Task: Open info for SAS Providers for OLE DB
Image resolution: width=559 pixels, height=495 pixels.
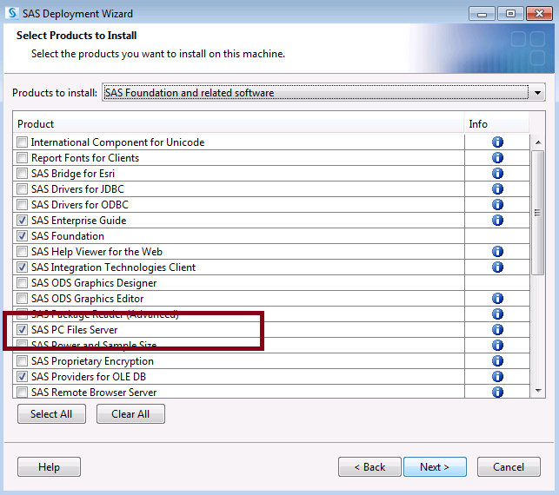Action: (497, 376)
